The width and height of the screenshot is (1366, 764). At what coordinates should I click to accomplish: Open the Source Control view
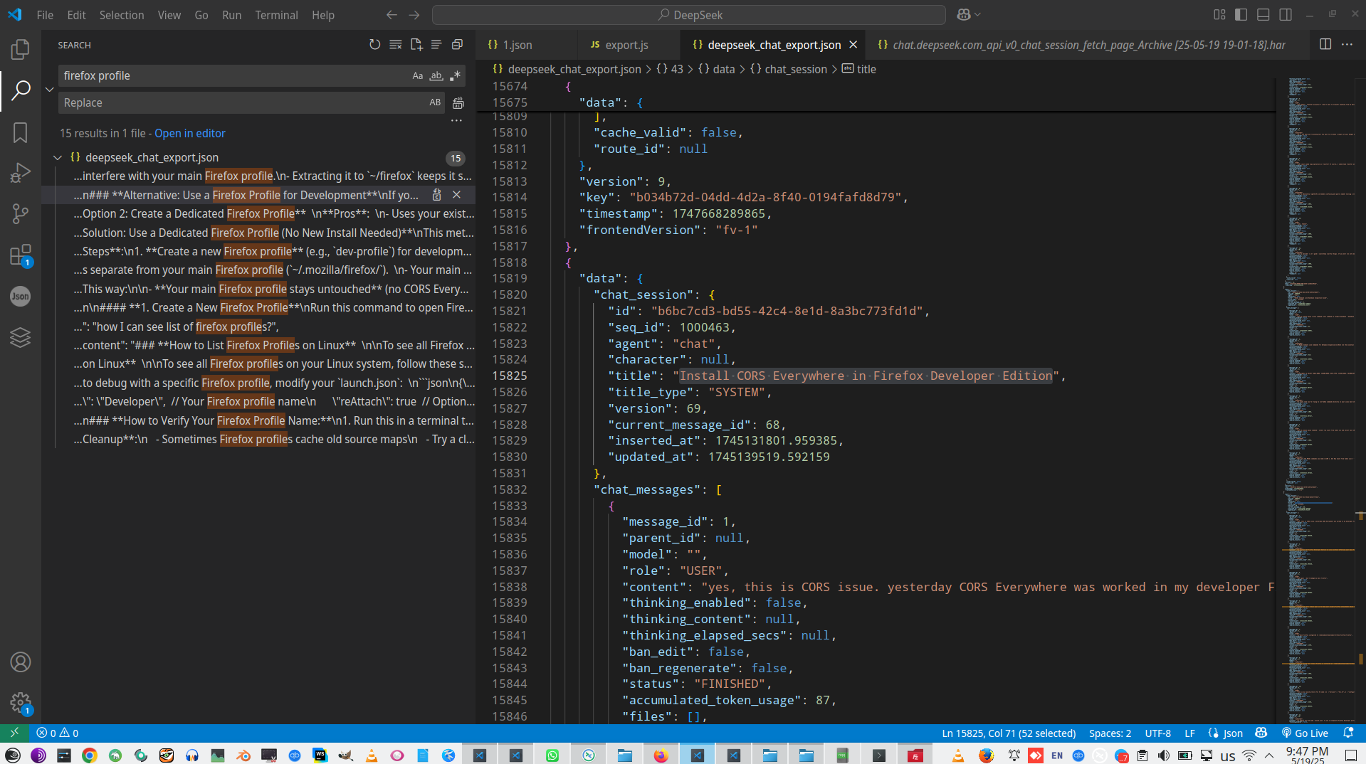[20, 213]
